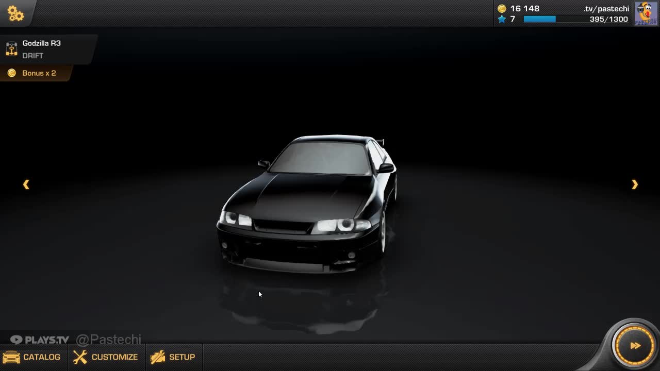Screen dimensions: 660x371
Task: Click the blue star level 7 icon
Action: pos(502,19)
